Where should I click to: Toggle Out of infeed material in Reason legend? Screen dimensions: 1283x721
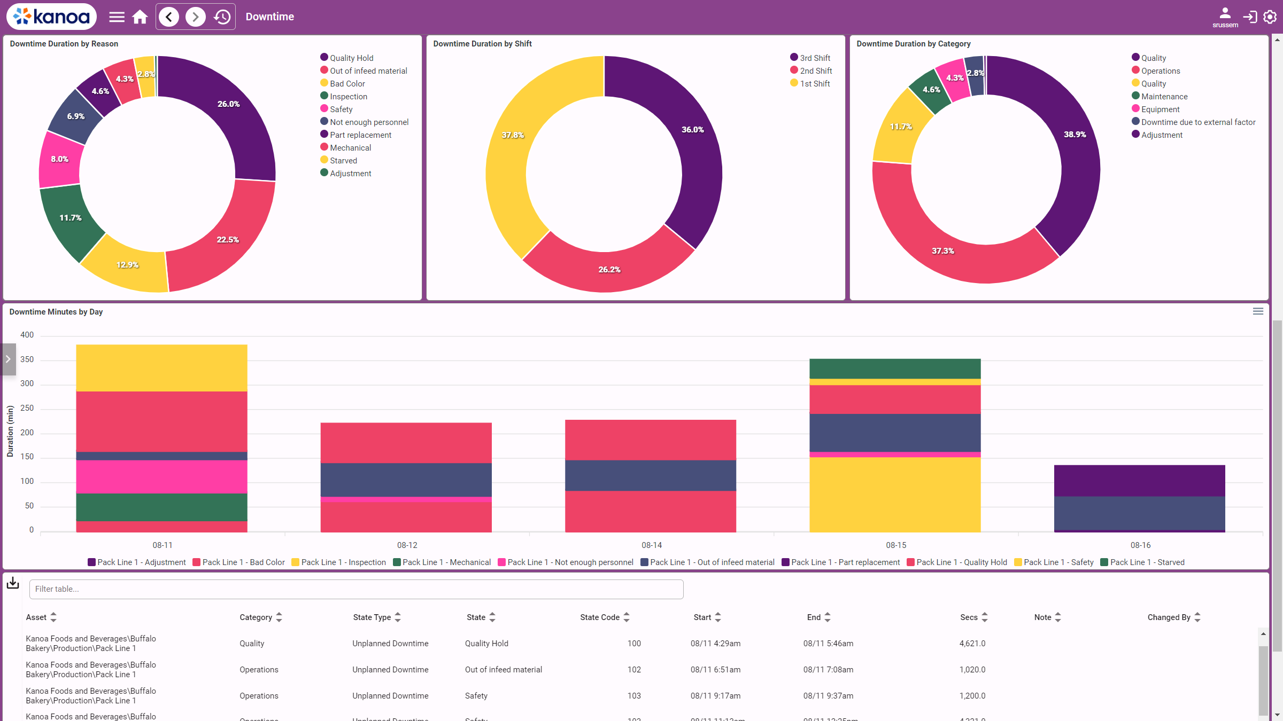coord(364,70)
